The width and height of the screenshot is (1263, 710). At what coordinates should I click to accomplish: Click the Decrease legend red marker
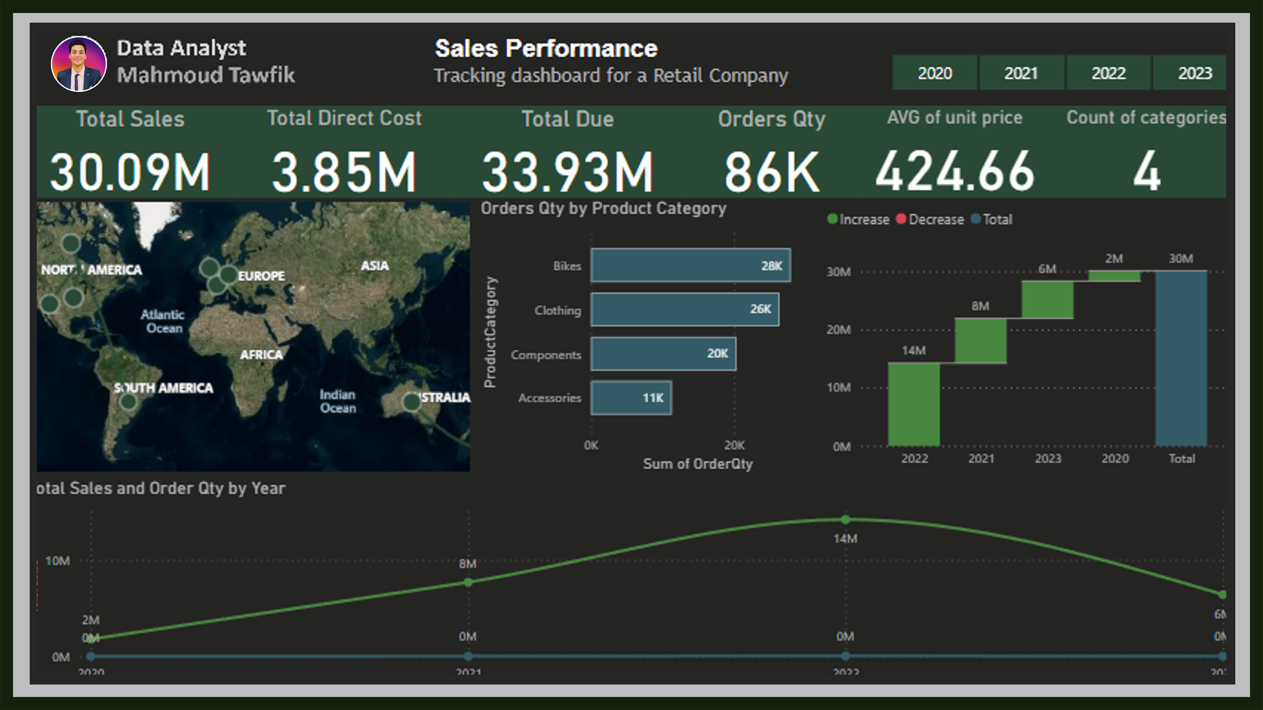pyautogui.click(x=901, y=219)
